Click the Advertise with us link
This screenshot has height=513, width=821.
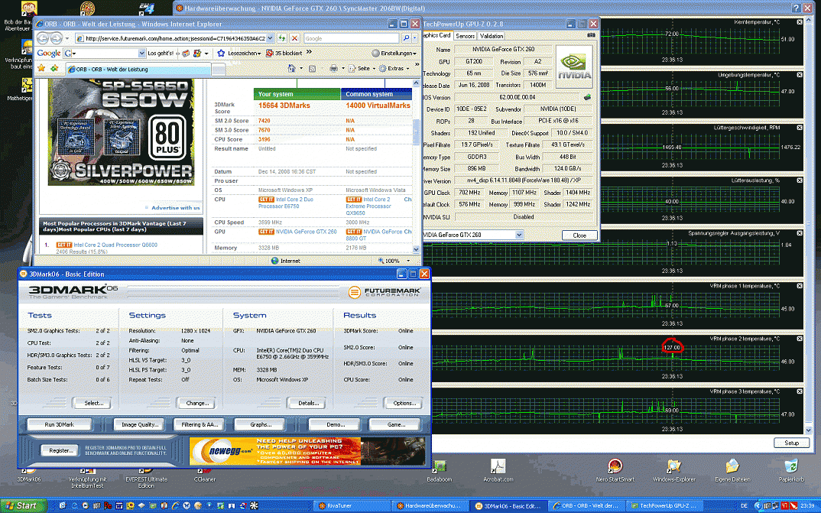pos(175,208)
